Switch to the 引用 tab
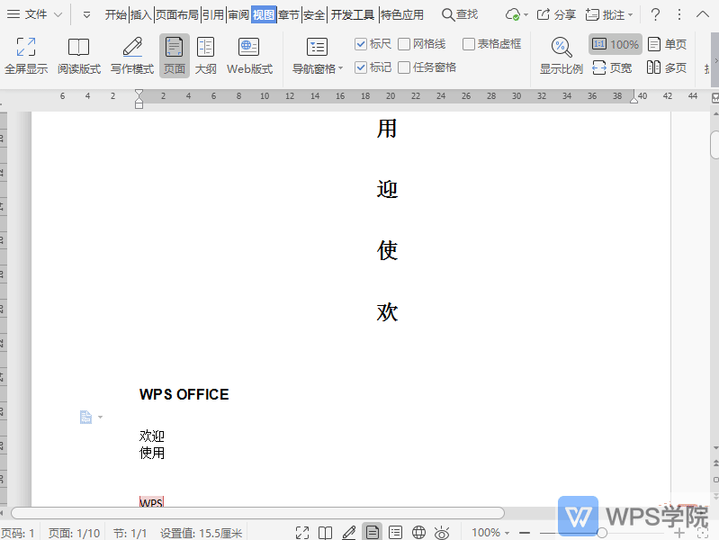The height and width of the screenshot is (540, 719). tap(213, 15)
